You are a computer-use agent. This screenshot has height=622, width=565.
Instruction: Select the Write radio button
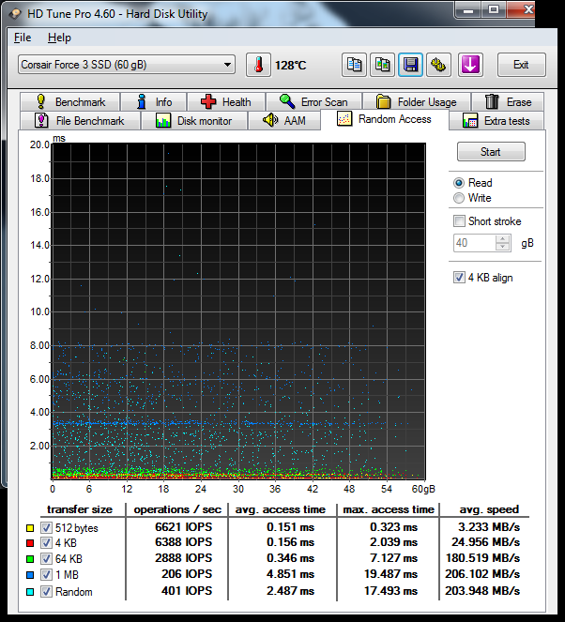tap(459, 198)
